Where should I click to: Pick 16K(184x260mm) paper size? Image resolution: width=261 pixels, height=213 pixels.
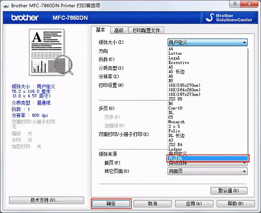pyautogui.click(x=184, y=90)
